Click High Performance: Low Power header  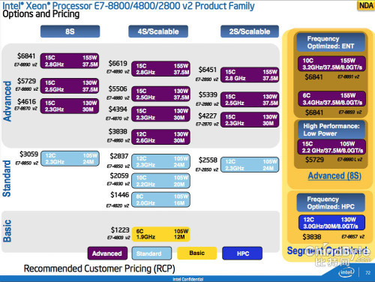pyautogui.click(x=331, y=130)
